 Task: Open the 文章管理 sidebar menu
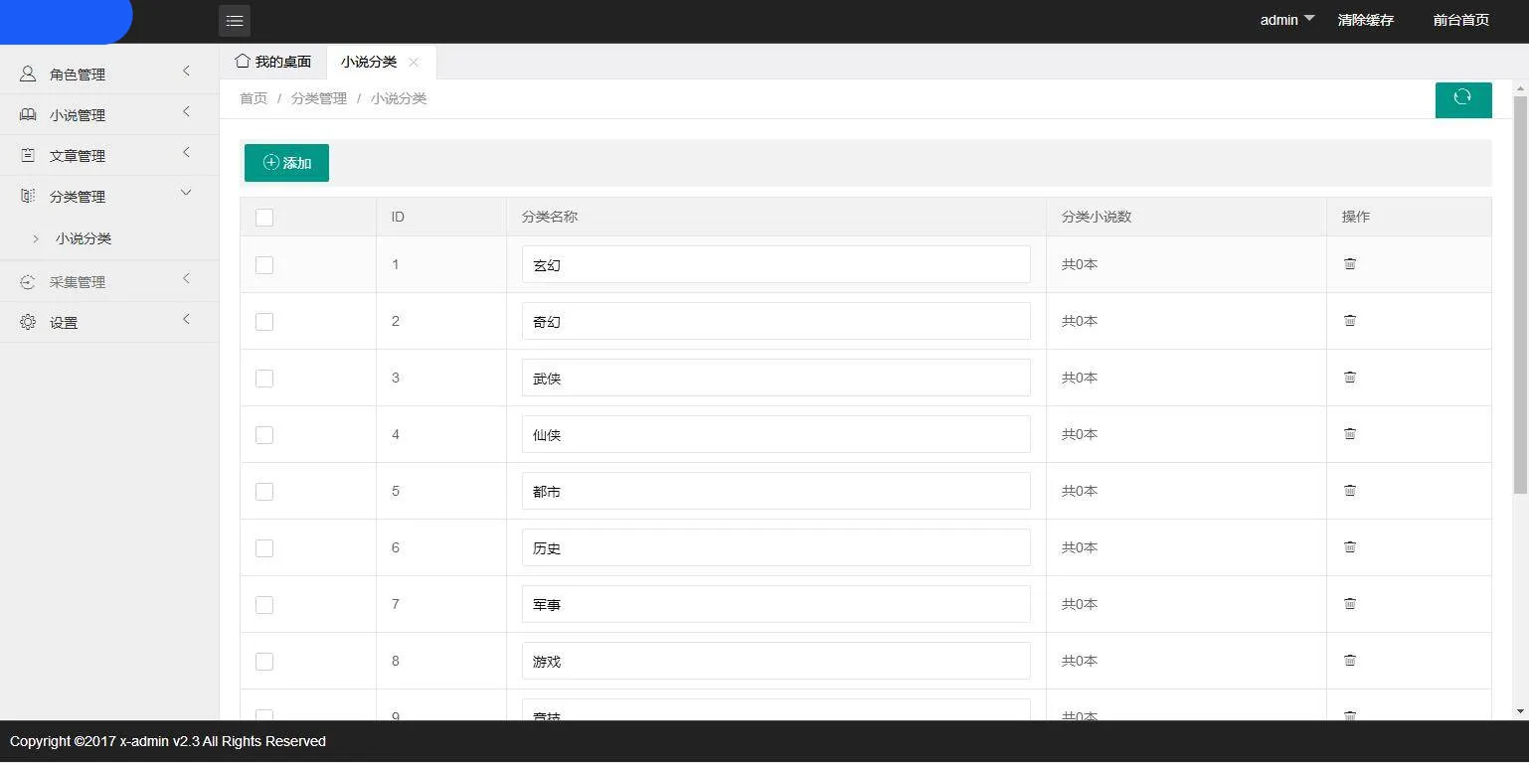coord(109,156)
